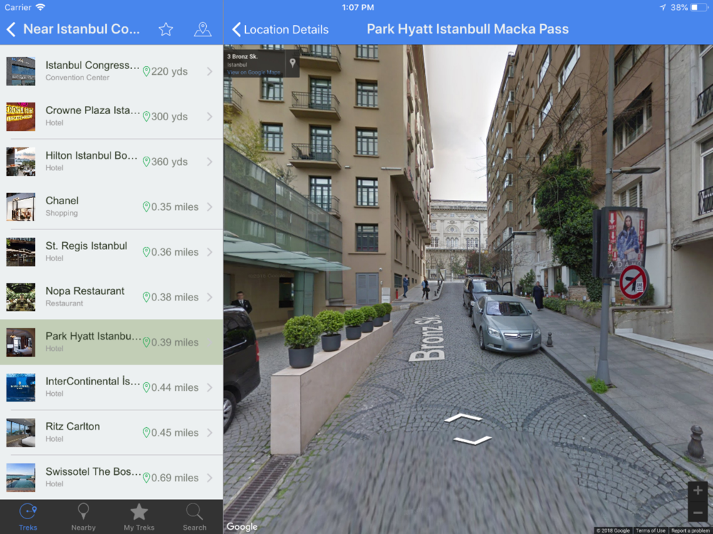The height and width of the screenshot is (534, 713).
Task: Tap the battery indicator icon
Action: coord(699,7)
